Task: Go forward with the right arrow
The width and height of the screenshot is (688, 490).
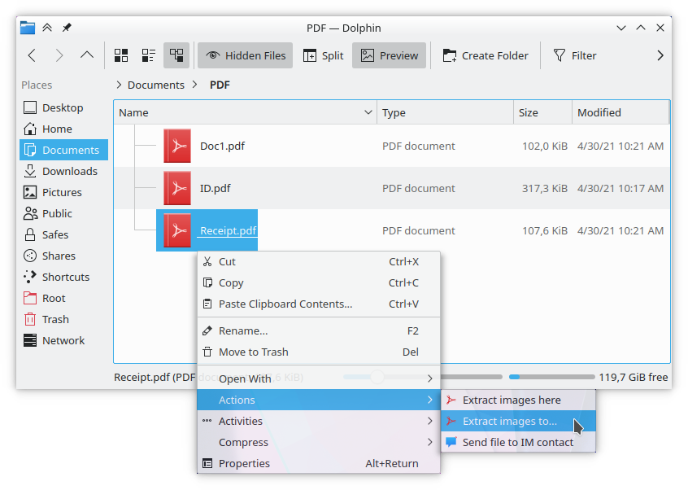Action: (x=59, y=55)
